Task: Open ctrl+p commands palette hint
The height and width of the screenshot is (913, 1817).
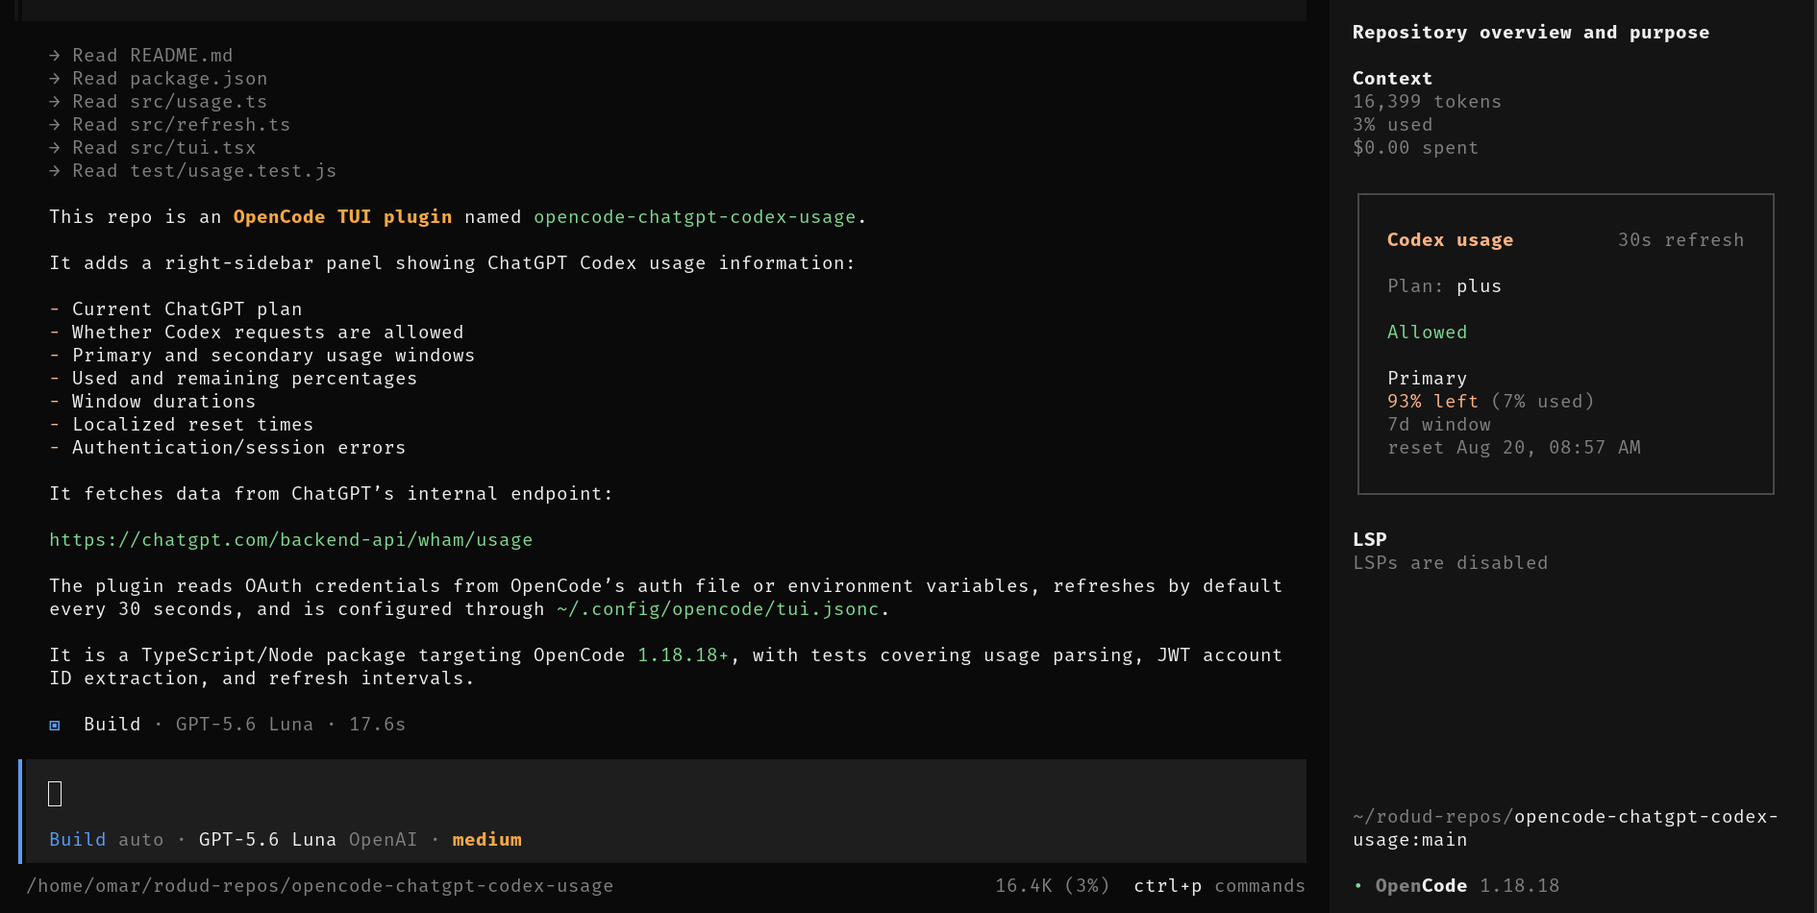Action: (x=1219, y=886)
